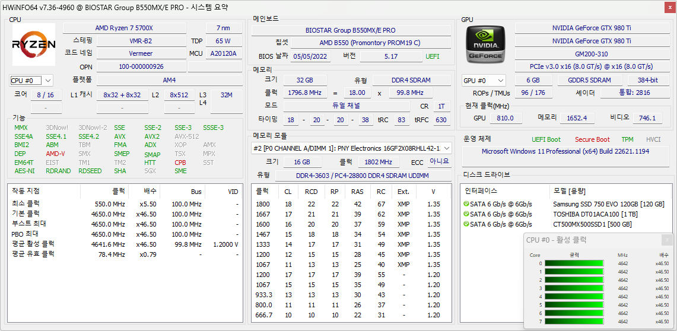Screen dimensions: 677x331
Task: Click the TOSHIBA DT01ACA100 [1 TB] drive entry
Action: 596,214
